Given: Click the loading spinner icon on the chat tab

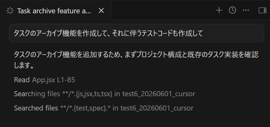Looking at the screenshot, I should click(10, 11).
